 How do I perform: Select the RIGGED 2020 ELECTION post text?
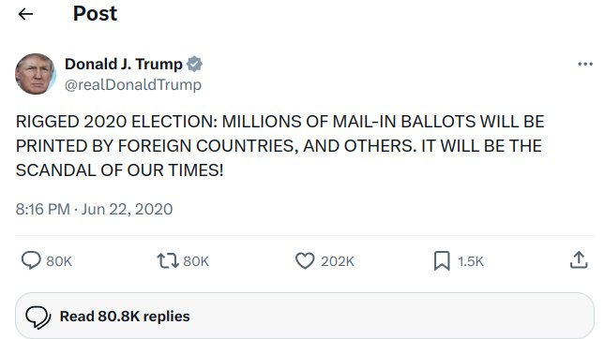pos(280,146)
